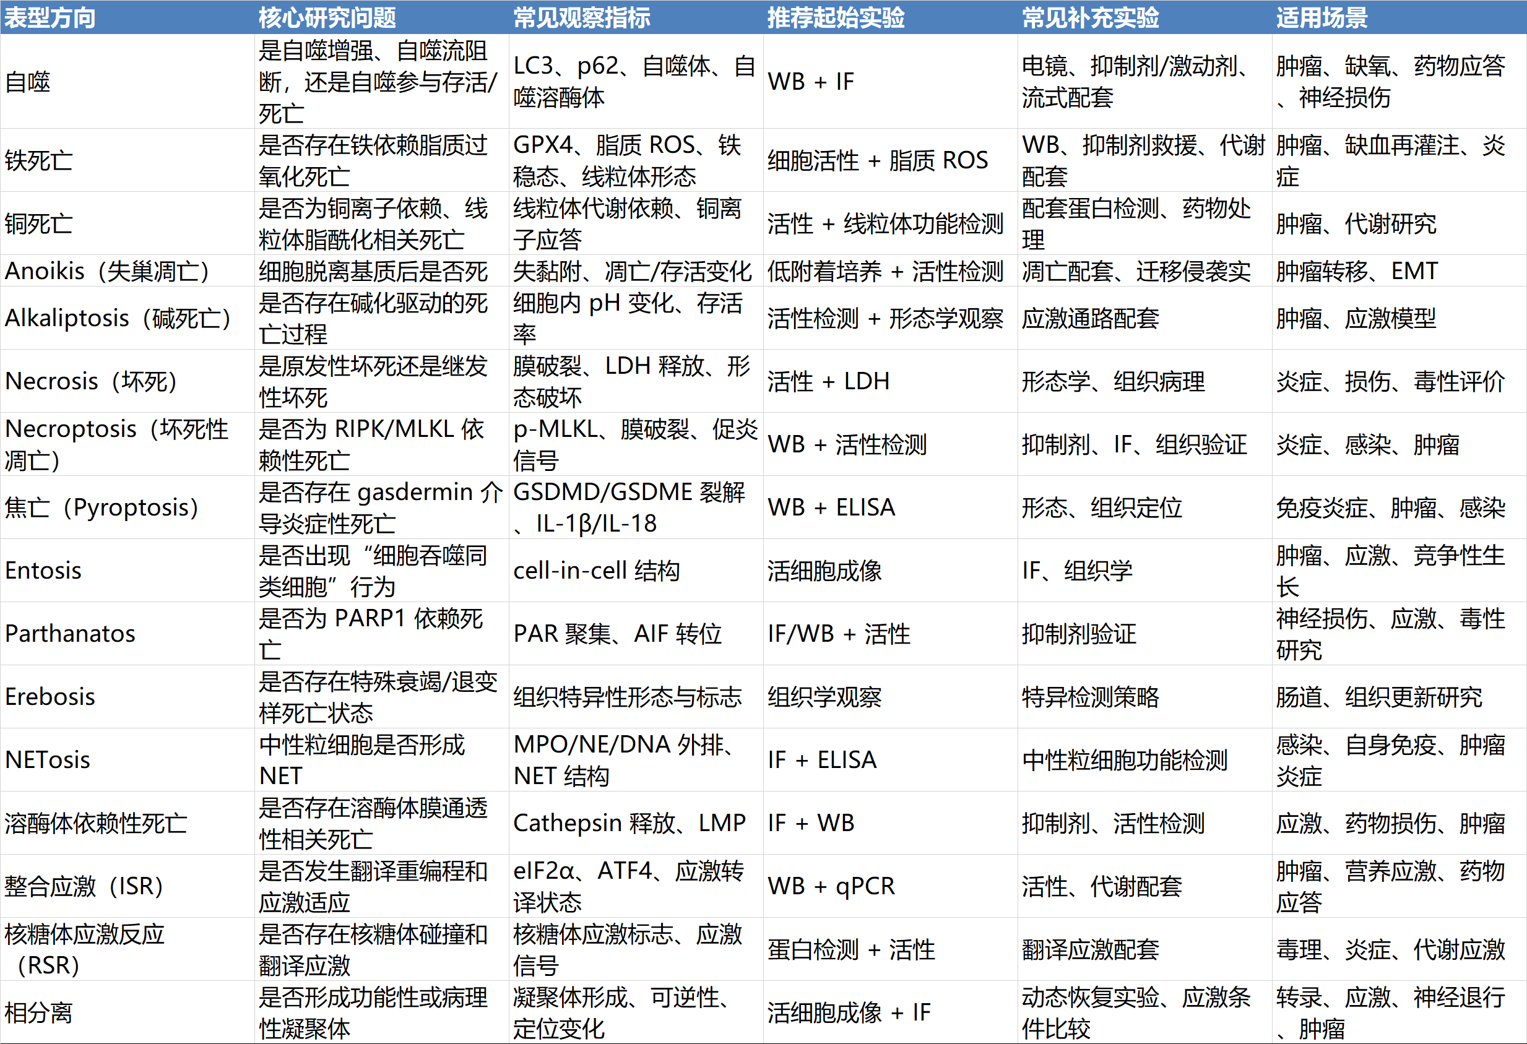
Task: Click the 推荐起始实验 column header
Action: [835, 17]
